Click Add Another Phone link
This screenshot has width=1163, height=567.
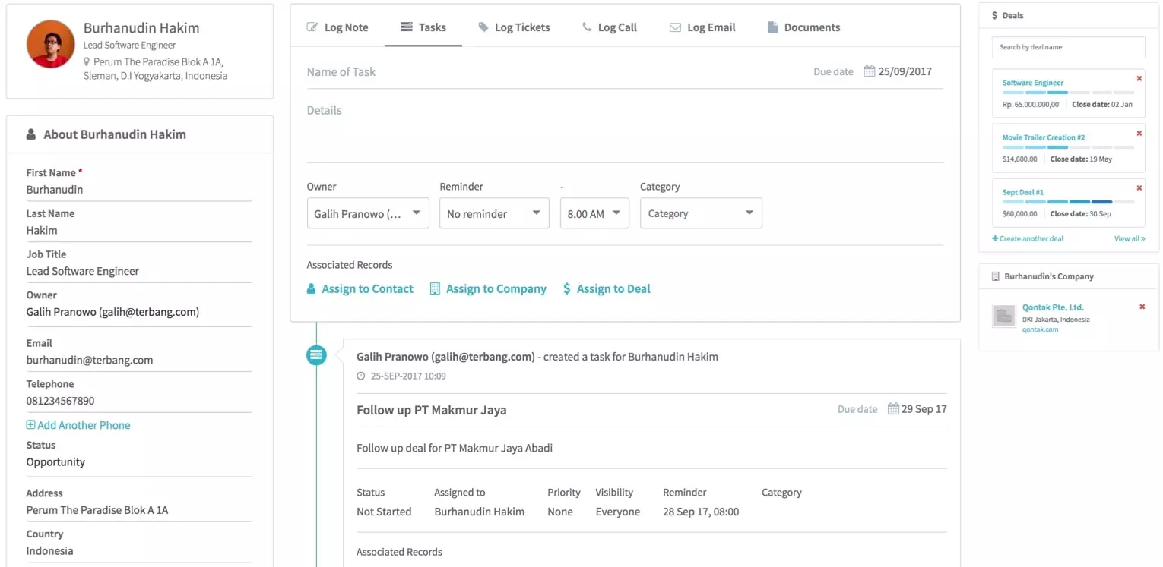(78, 425)
